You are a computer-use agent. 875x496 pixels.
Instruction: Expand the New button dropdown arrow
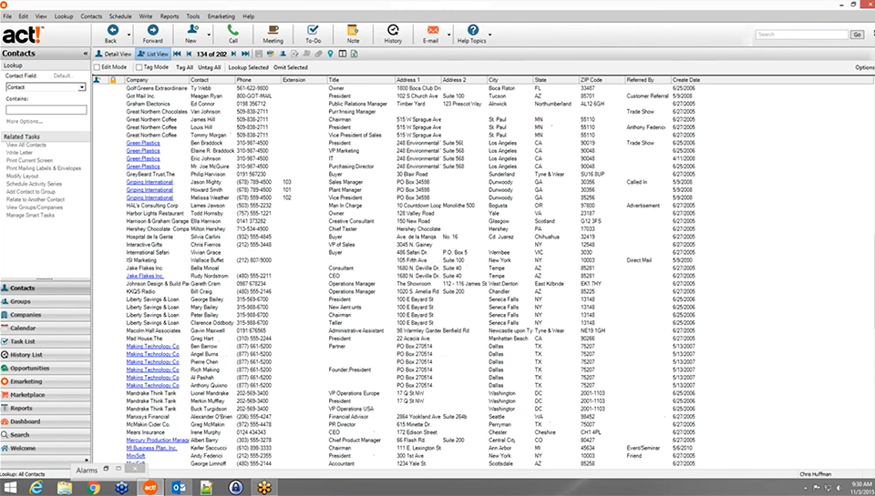210,35
